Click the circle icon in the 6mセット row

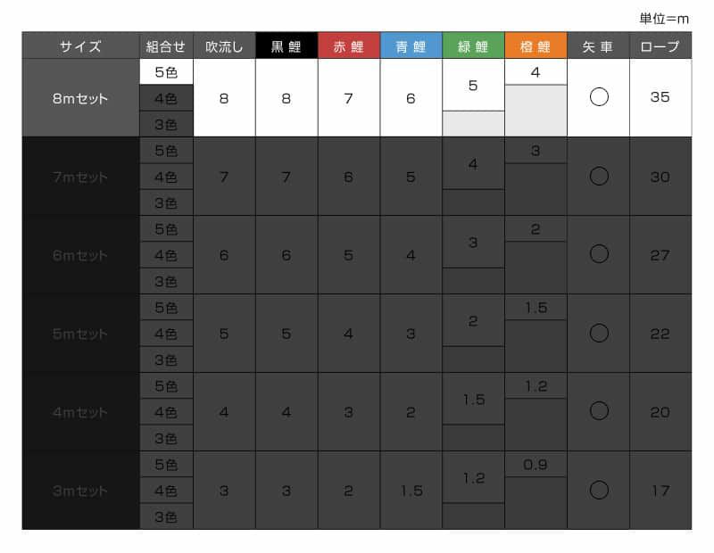599,255
